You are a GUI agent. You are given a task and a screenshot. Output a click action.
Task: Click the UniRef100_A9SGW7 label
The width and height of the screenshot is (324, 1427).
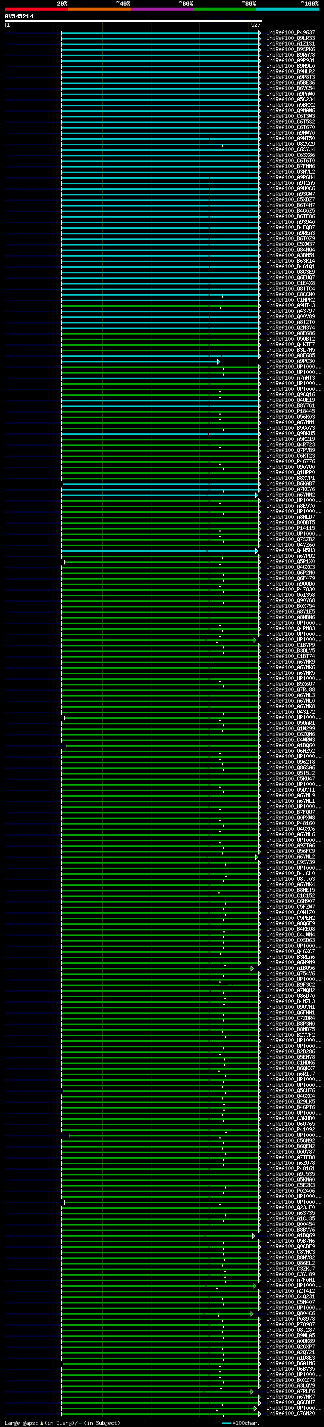point(290,194)
